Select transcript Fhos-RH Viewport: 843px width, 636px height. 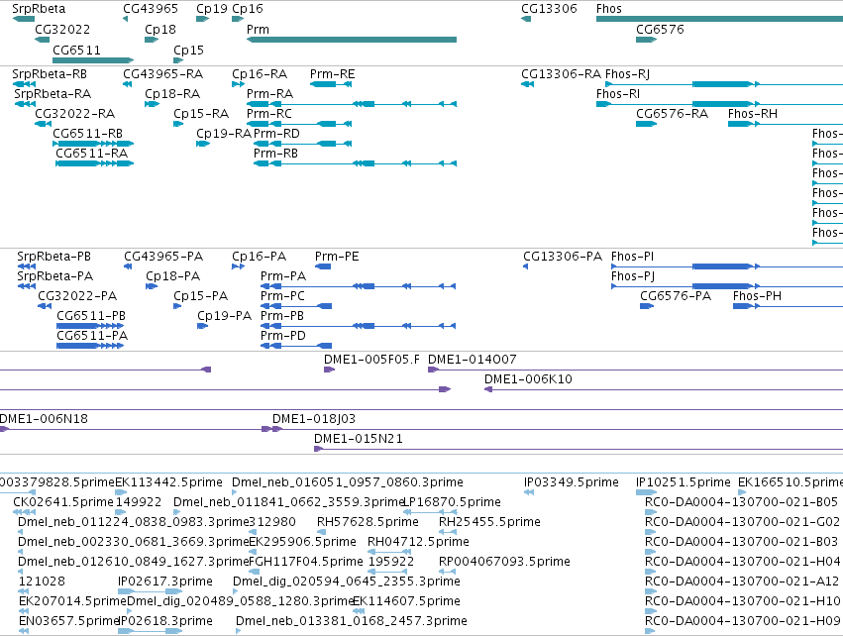(x=752, y=114)
